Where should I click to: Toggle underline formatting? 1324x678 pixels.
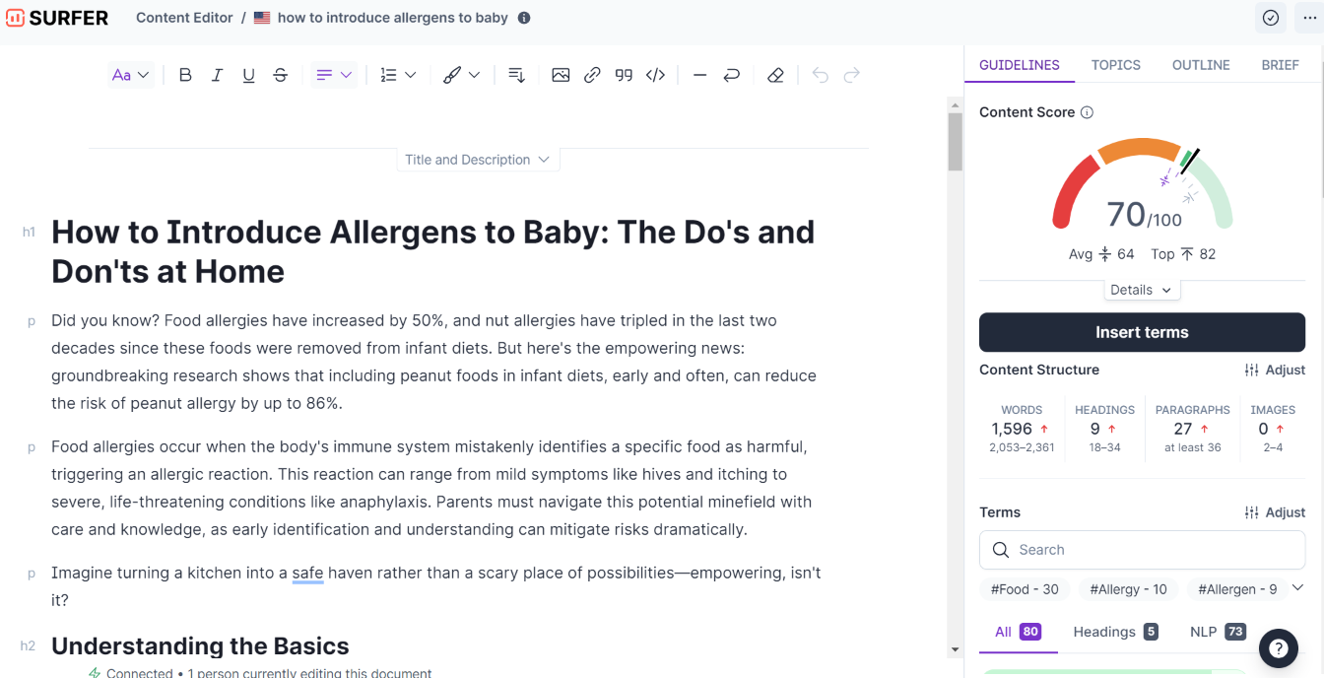tap(248, 75)
